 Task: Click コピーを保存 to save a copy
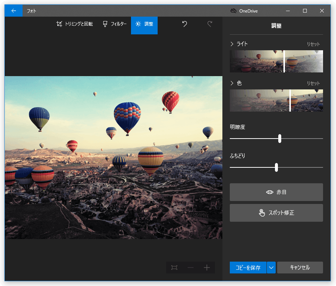(248, 268)
